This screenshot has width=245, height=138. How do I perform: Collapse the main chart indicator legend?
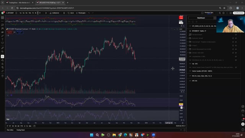(8, 36)
